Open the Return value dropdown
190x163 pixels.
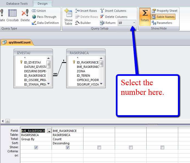click(134, 23)
